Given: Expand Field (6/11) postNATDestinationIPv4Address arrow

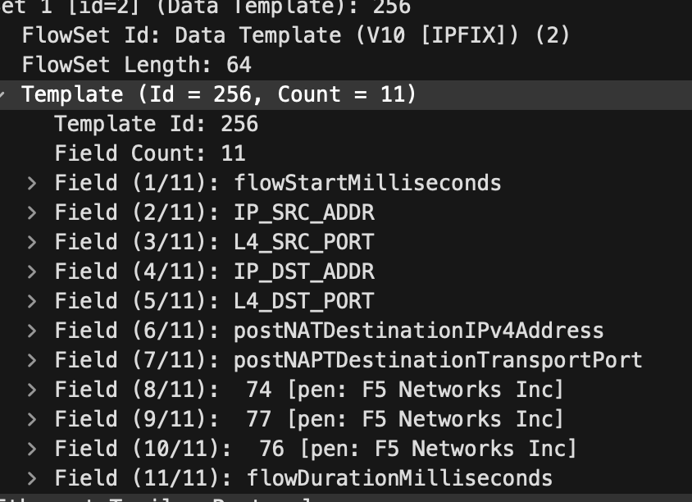Looking at the screenshot, I should tap(32, 331).
